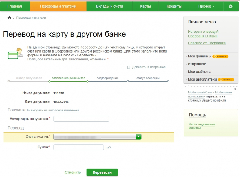Expand Избранное section in personal menu
Viewport: 240px width, 177px height.
(x=197, y=64)
